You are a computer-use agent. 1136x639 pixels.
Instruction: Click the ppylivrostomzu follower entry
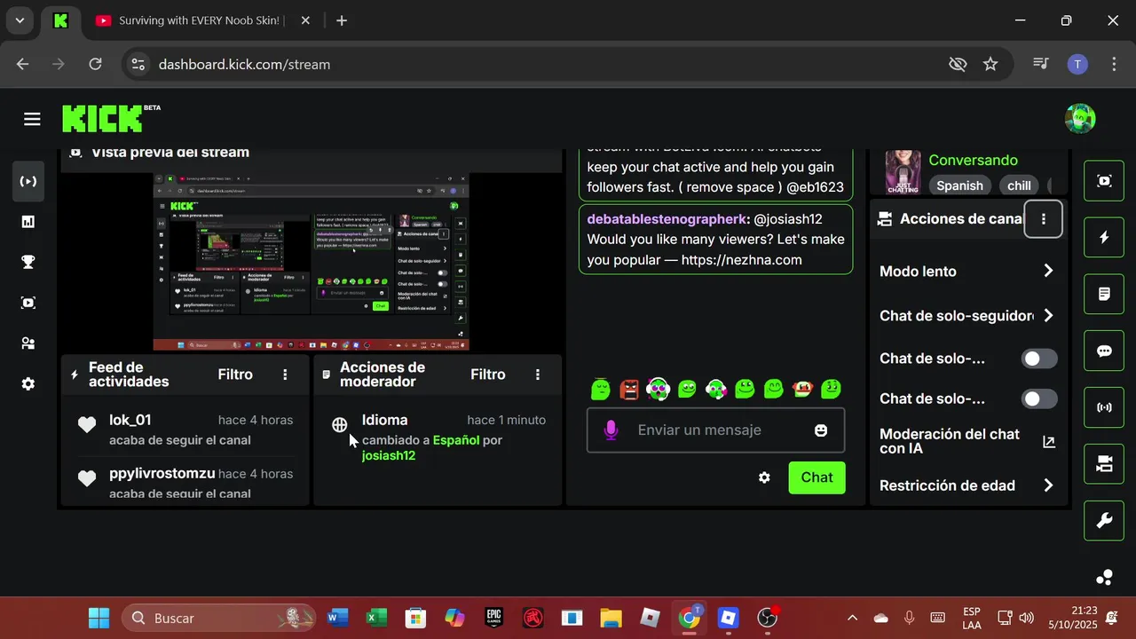pyautogui.click(x=185, y=483)
